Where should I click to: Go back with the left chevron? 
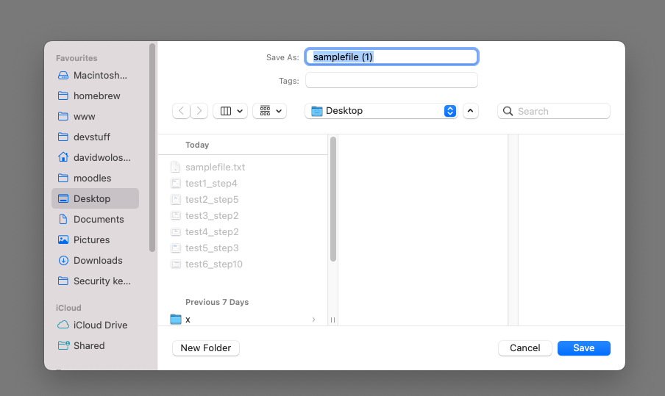(181, 111)
